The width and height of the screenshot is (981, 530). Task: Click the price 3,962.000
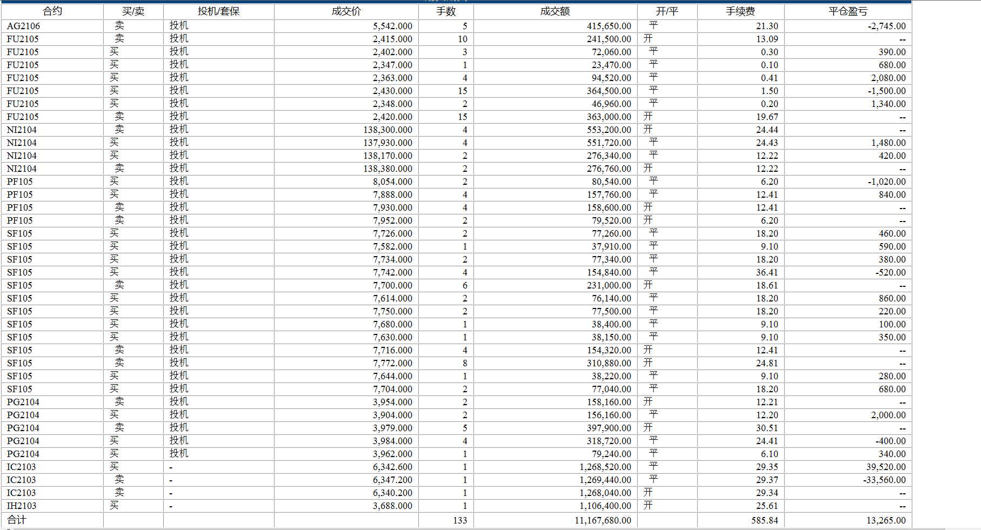[392, 454]
